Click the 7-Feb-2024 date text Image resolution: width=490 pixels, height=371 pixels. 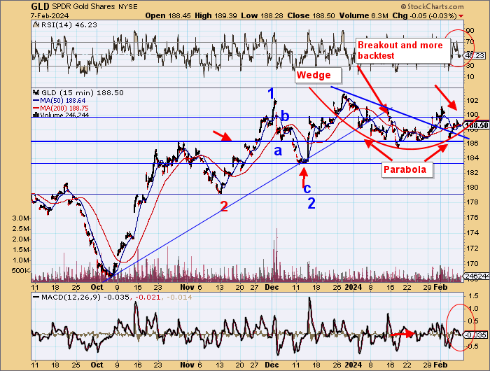pyautogui.click(x=50, y=15)
